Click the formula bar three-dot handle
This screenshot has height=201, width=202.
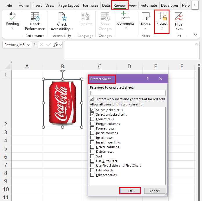35,45
